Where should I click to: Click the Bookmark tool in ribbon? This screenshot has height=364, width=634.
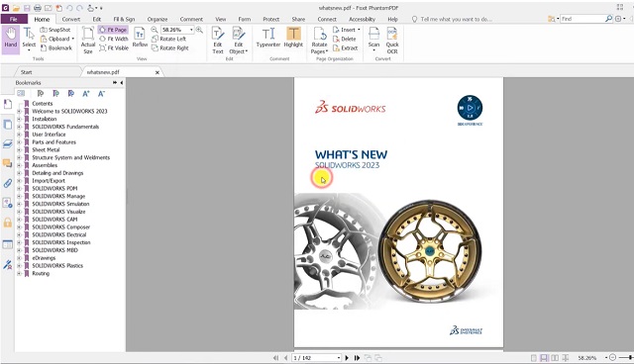56,48
